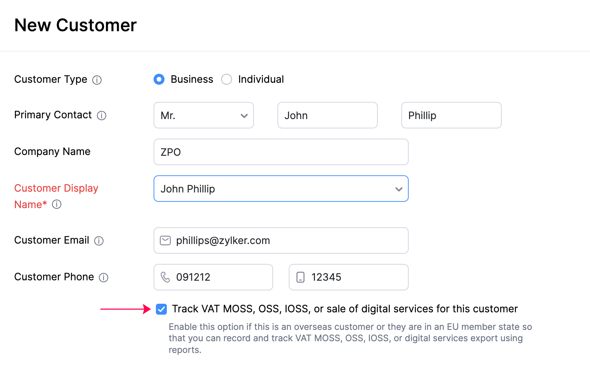Click the Customer Display Name info icon
Image resolution: width=590 pixels, height=374 pixels.
tap(57, 204)
